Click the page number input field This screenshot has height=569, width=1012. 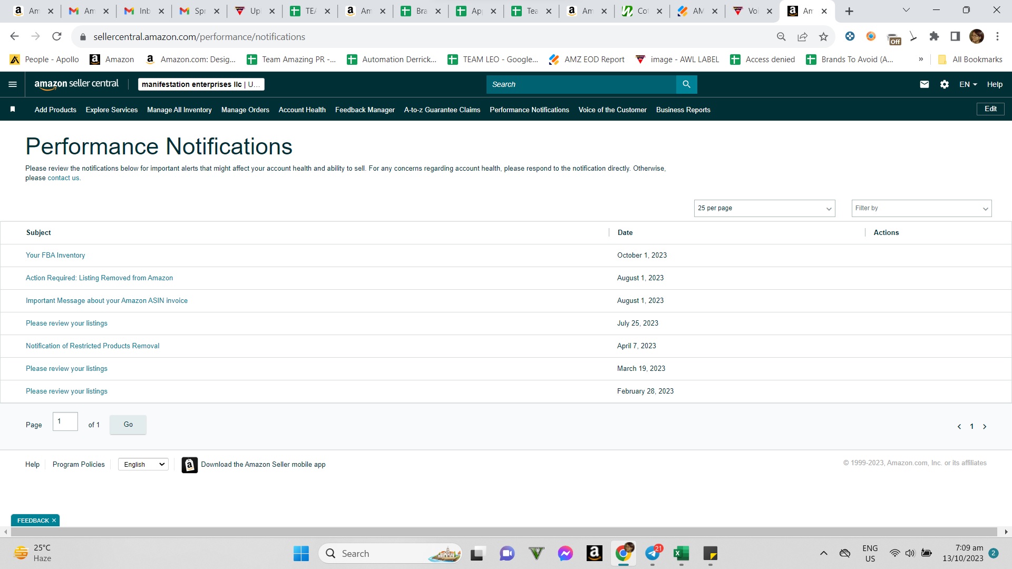coord(65,421)
